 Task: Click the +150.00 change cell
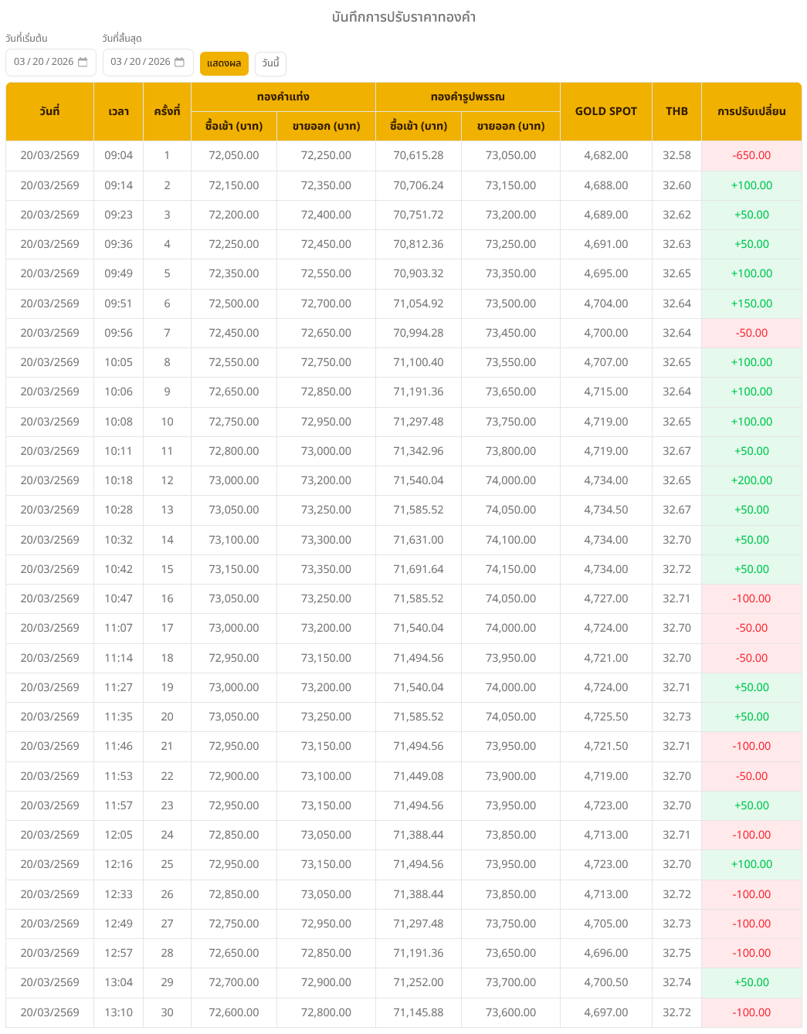[751, 303]
